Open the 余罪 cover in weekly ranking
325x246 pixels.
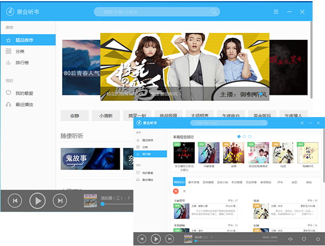pos(233,153)
